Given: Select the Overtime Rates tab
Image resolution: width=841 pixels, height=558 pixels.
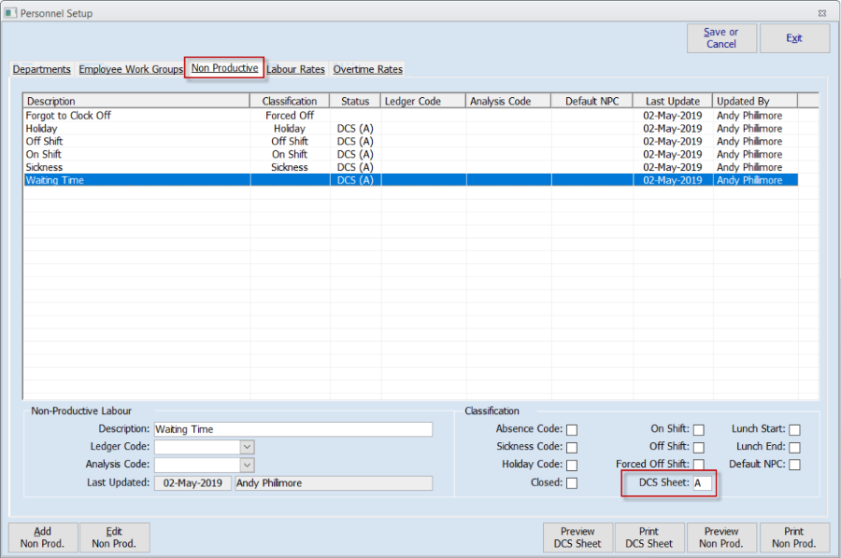Looking at the screenshot, I should click(x=367, y=70).
